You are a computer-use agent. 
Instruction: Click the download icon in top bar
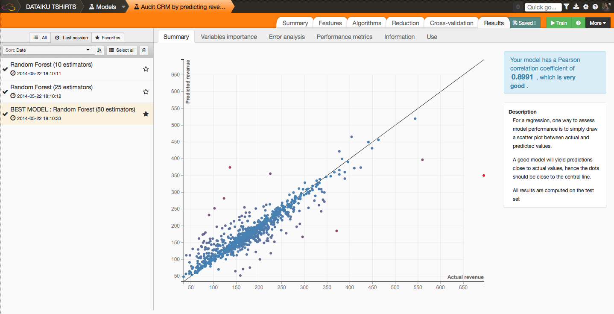pos(576,7)
